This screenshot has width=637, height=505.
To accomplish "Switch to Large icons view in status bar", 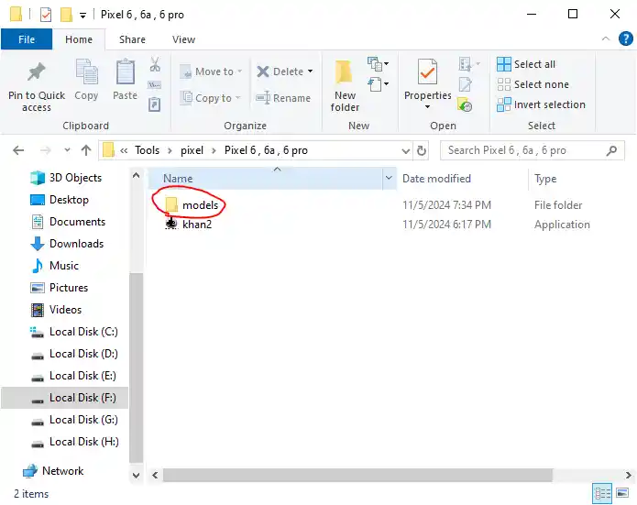I will pyautogui.click(x=622, y=494).
